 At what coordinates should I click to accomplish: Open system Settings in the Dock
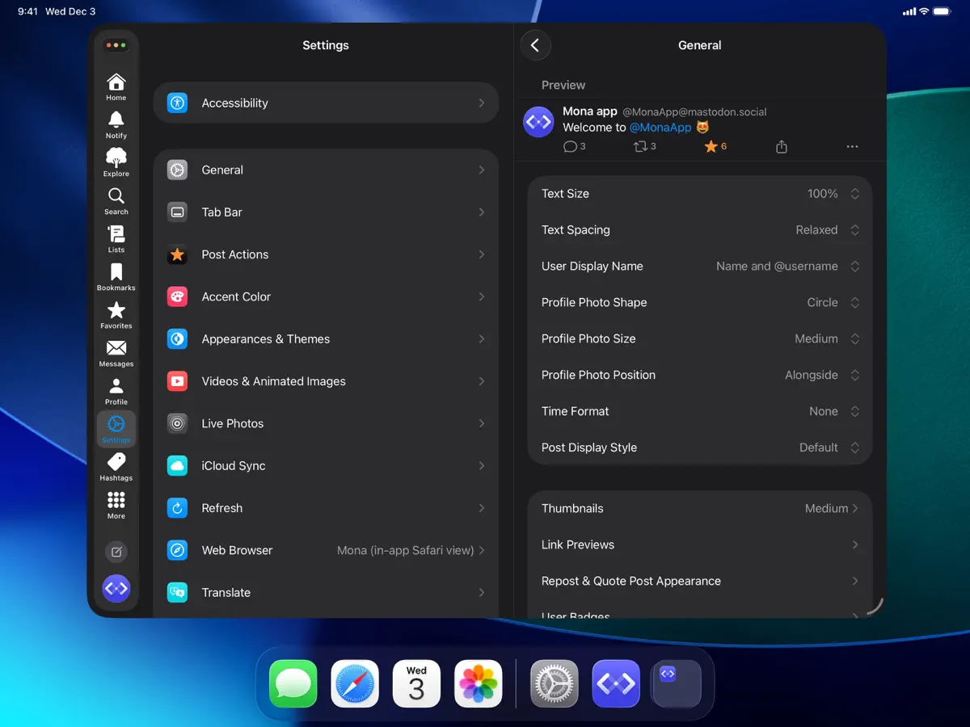tap(555, 683)
